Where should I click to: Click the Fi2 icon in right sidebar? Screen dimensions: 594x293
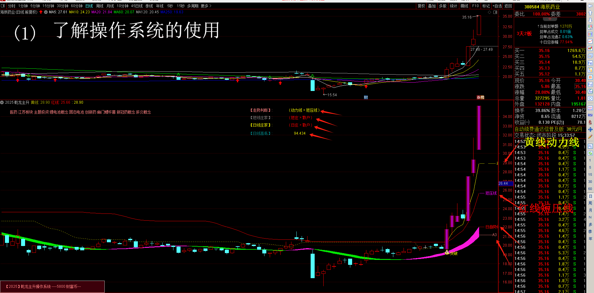[x=590, y=84]
